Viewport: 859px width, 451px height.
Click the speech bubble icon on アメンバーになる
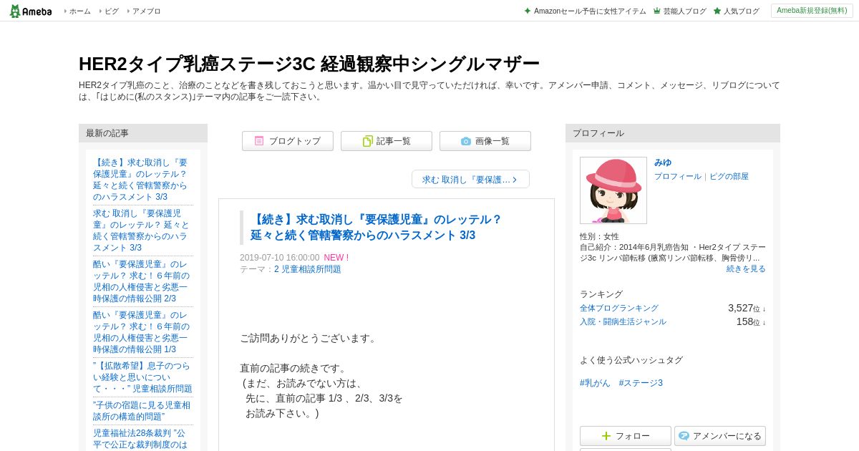point(684,436)
